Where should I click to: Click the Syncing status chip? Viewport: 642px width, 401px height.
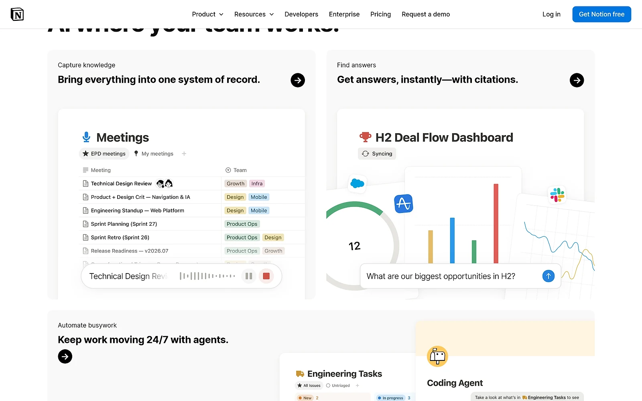pos(377,154)
